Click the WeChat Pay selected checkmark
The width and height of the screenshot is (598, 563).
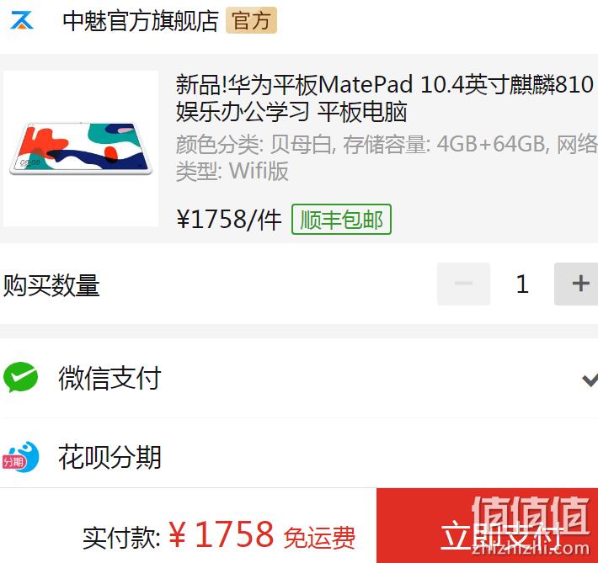tap(590, 380)
